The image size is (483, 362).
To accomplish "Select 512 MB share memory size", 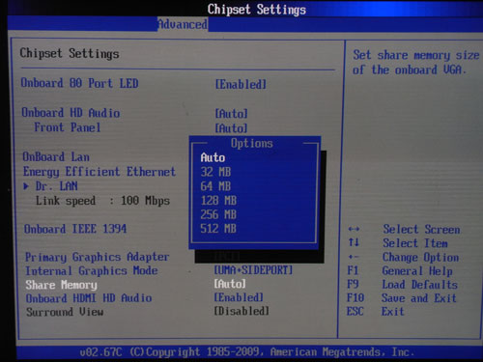I will (218, 229).
